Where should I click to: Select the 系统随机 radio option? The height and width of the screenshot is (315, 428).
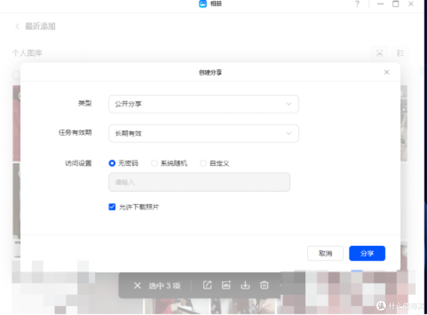point(154,163)
